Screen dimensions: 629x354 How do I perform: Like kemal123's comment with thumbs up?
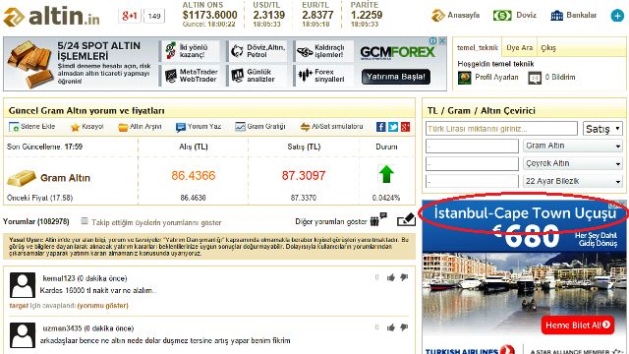(x=391, y=277)
